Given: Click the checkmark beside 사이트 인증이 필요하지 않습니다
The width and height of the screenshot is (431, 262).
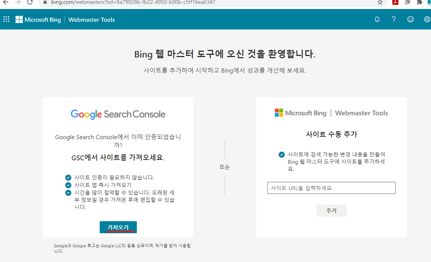Looking at the screenshot, I should [68, 178].
